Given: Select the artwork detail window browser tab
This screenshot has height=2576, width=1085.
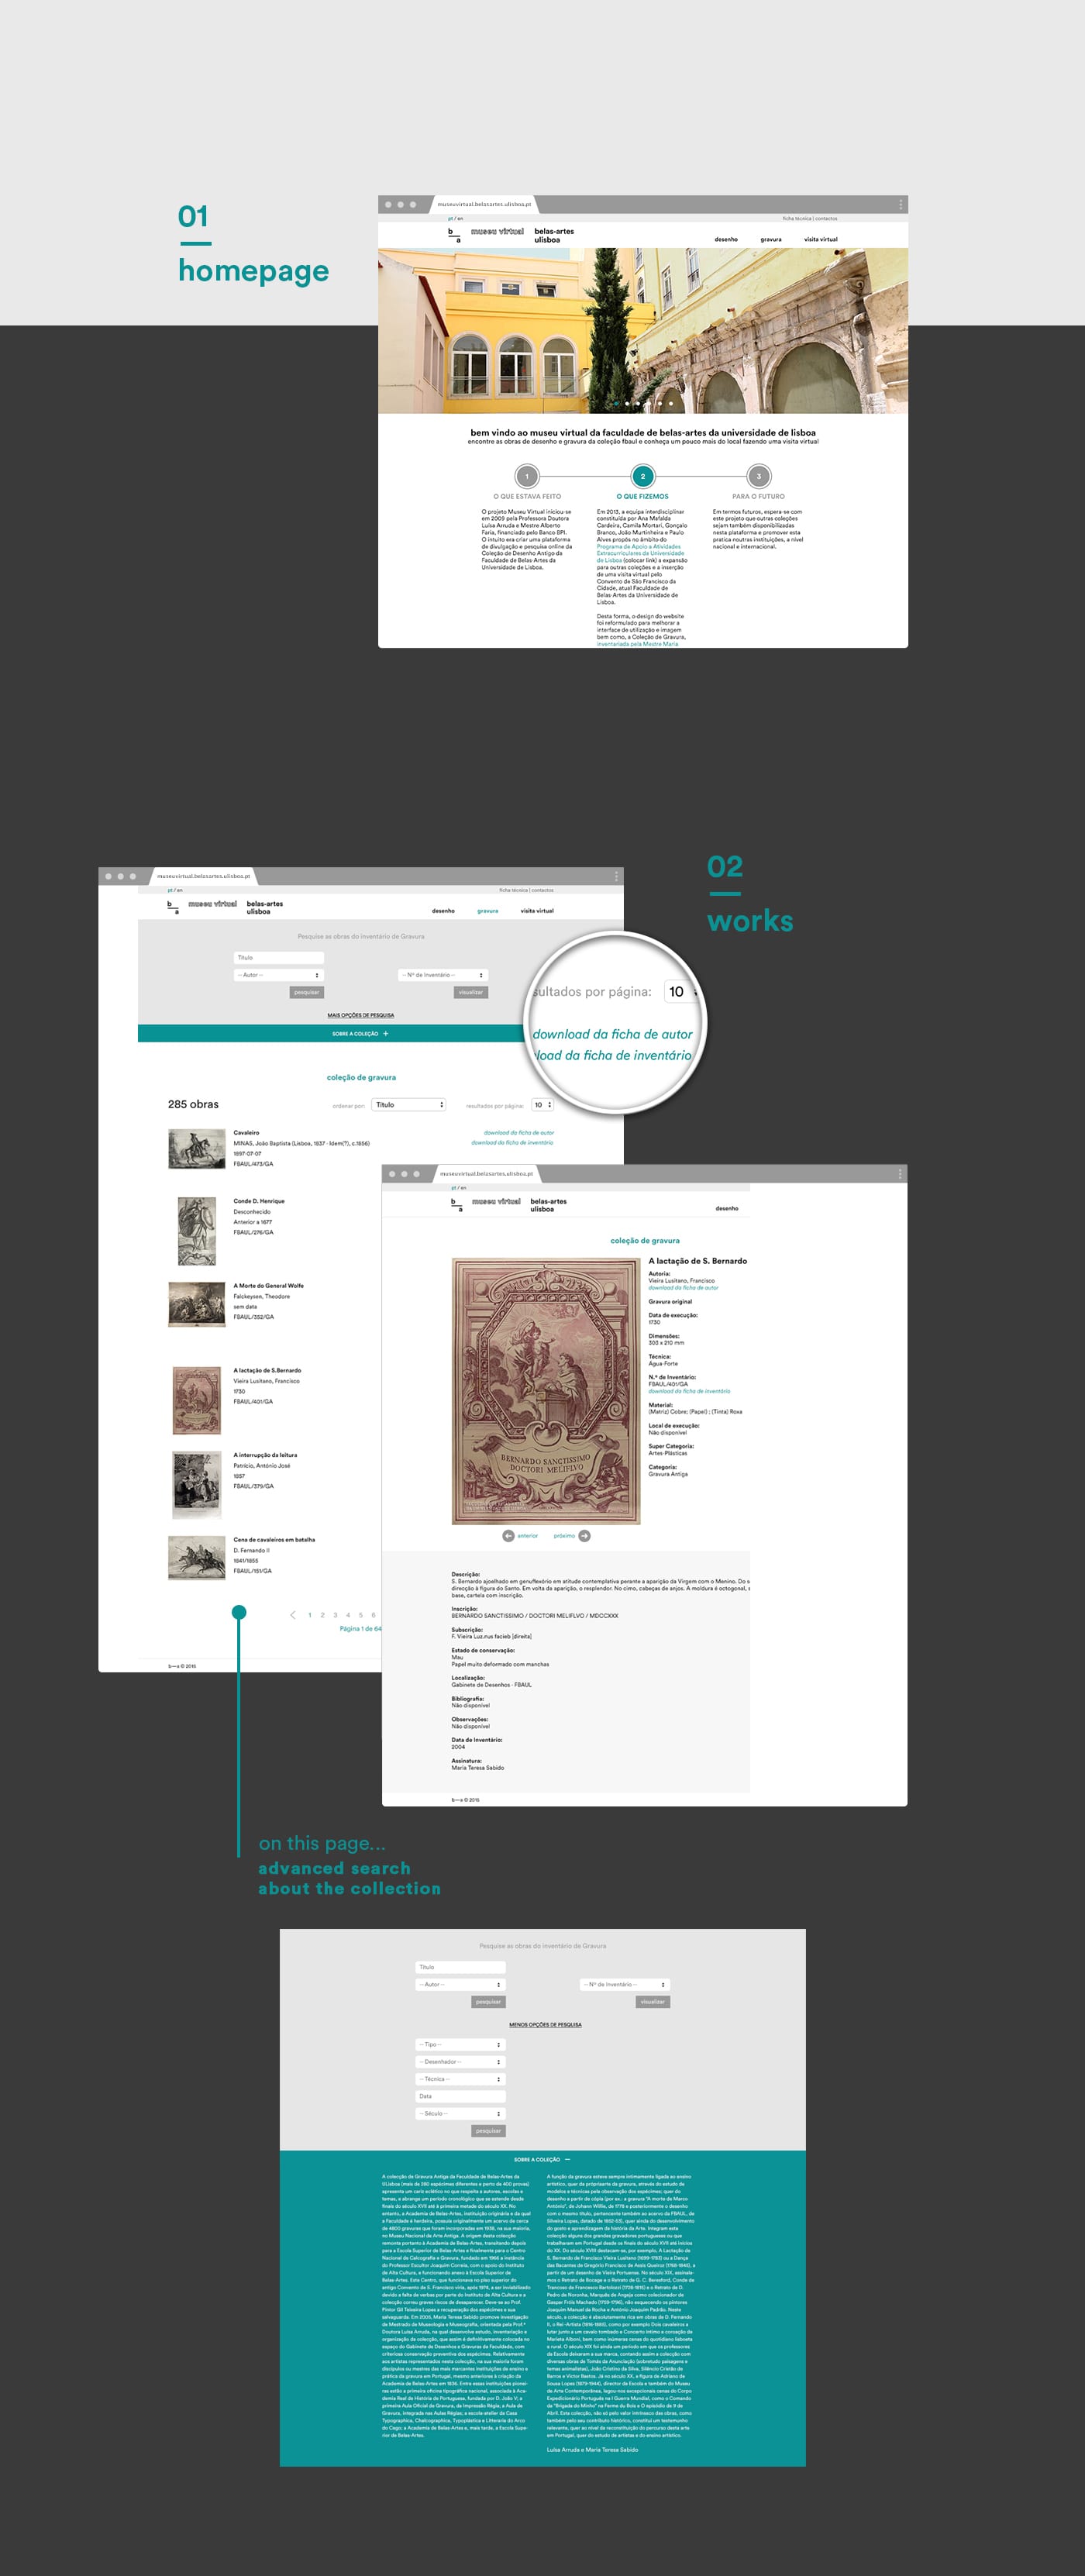Looking at the screenshot, I should [x=487, y=1173].
